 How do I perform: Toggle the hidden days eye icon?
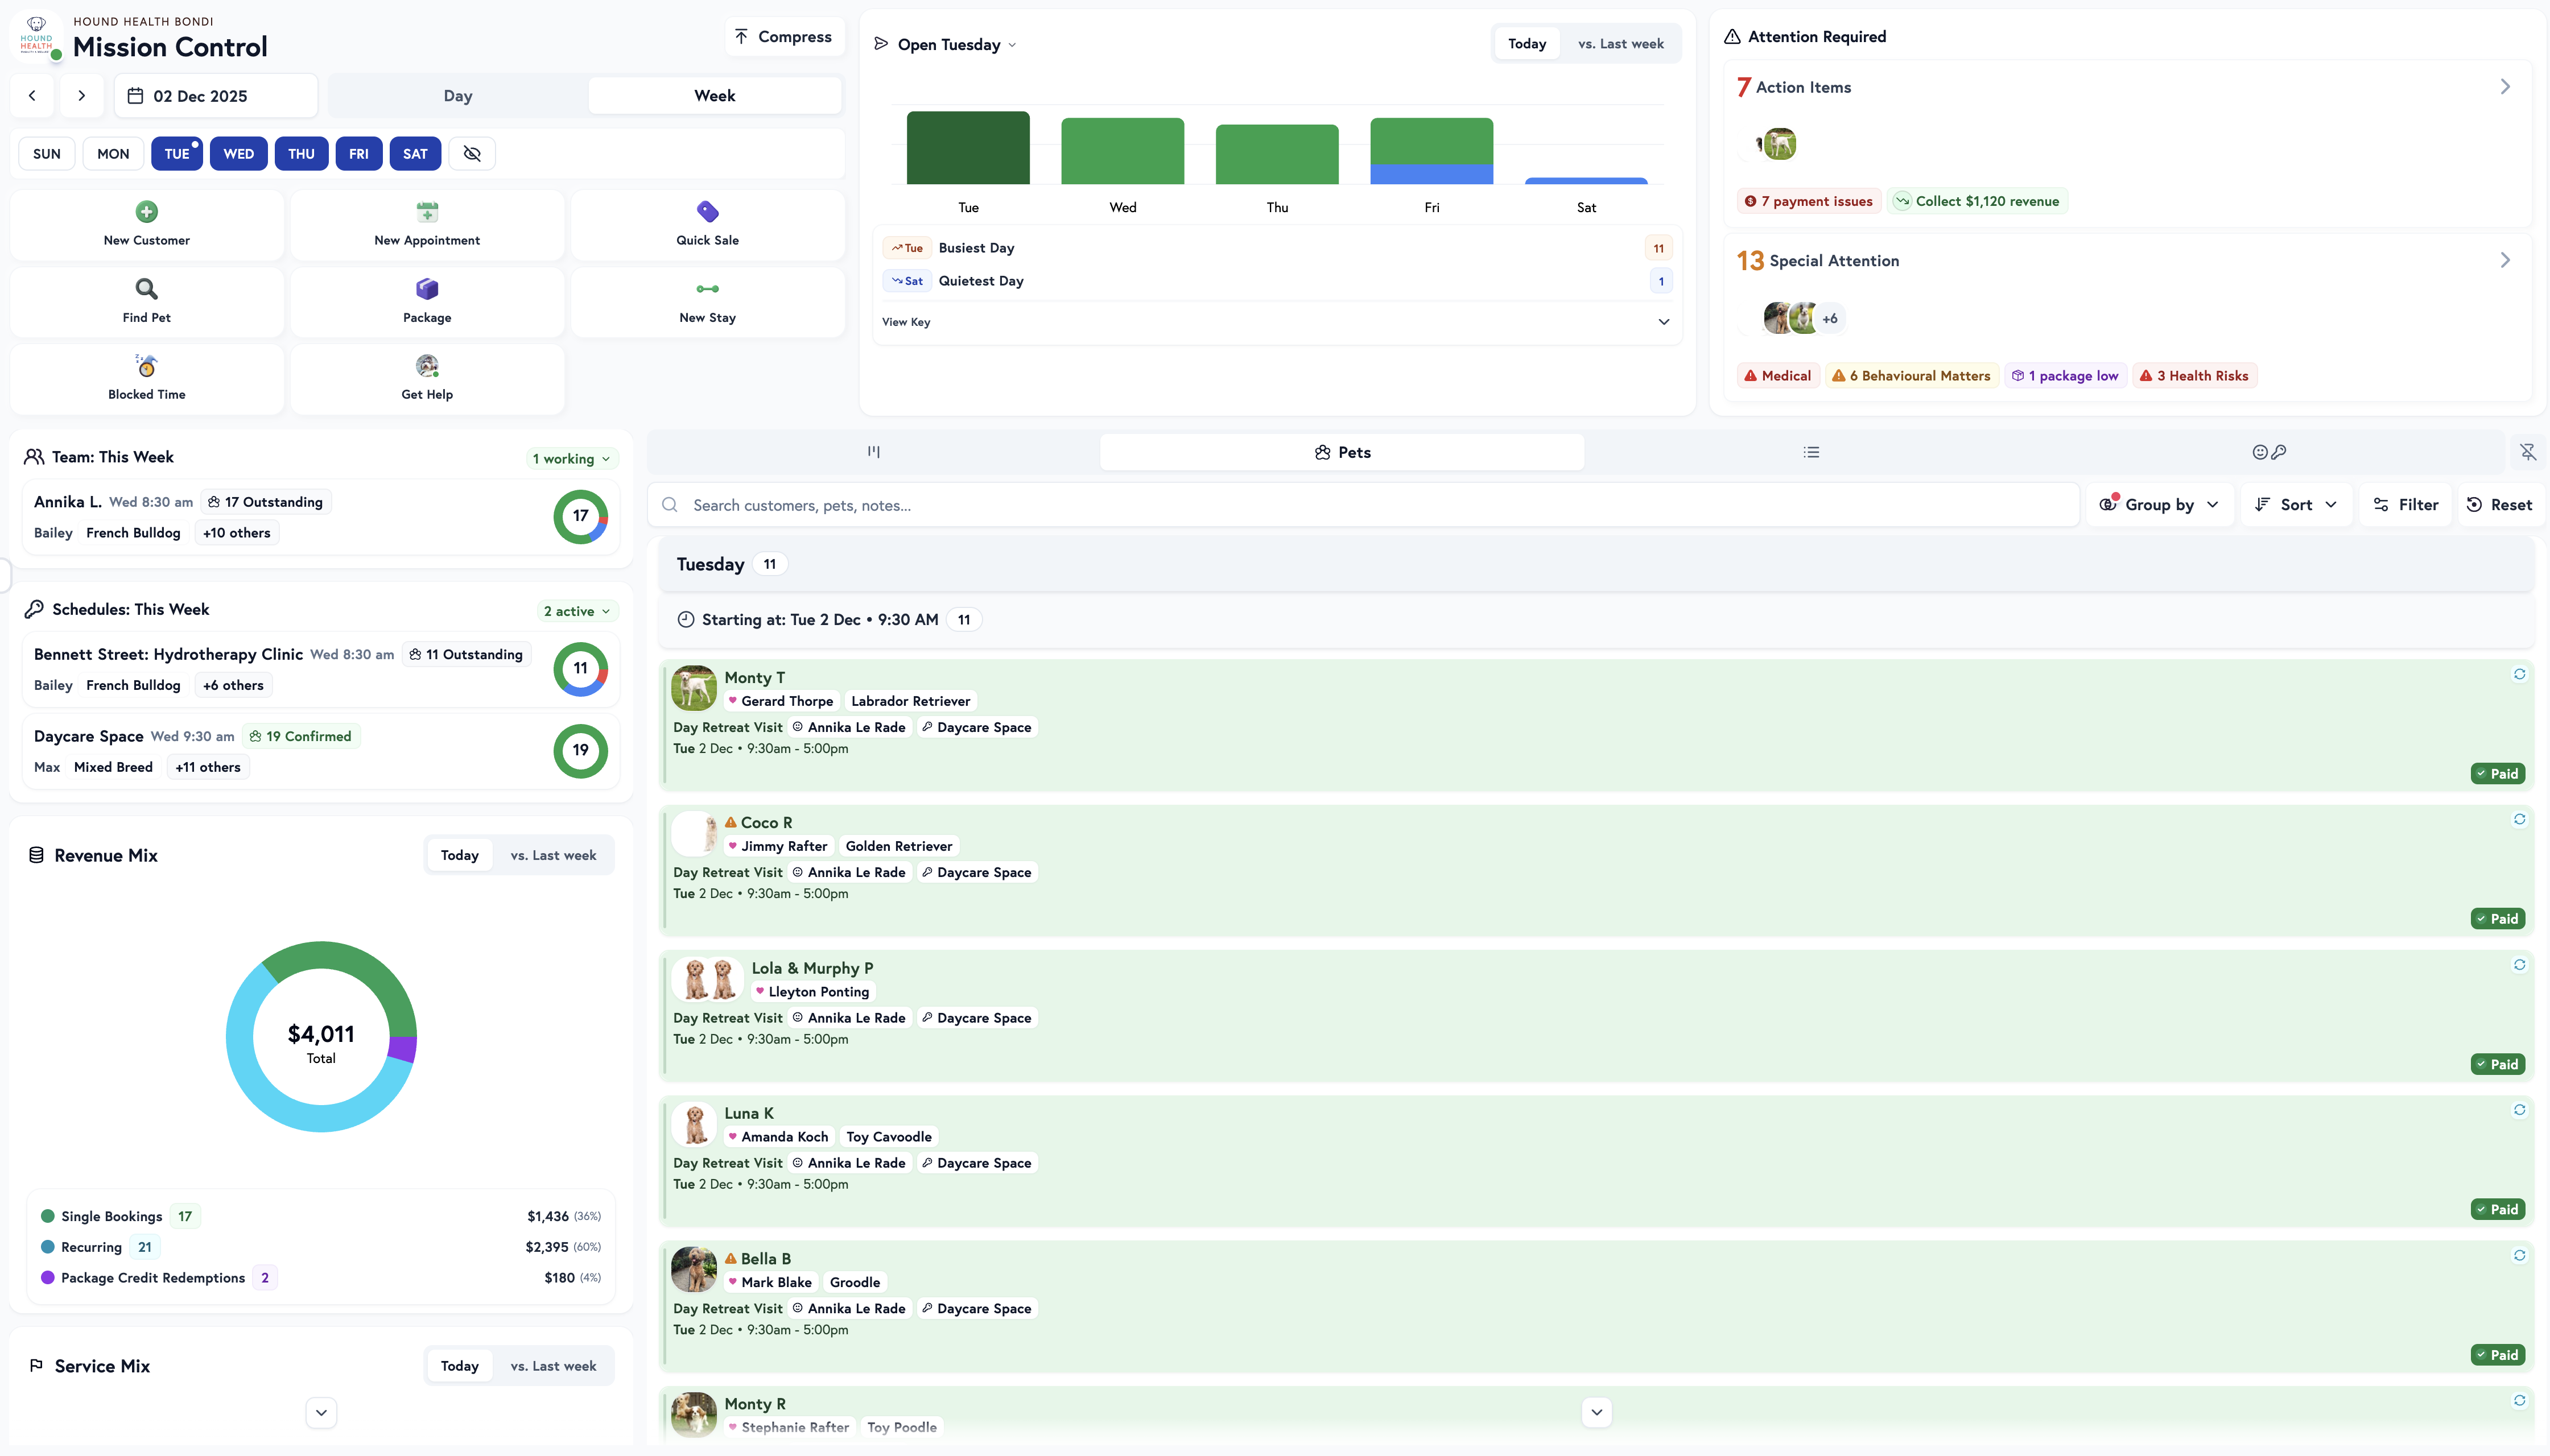[x=472, y=154]
